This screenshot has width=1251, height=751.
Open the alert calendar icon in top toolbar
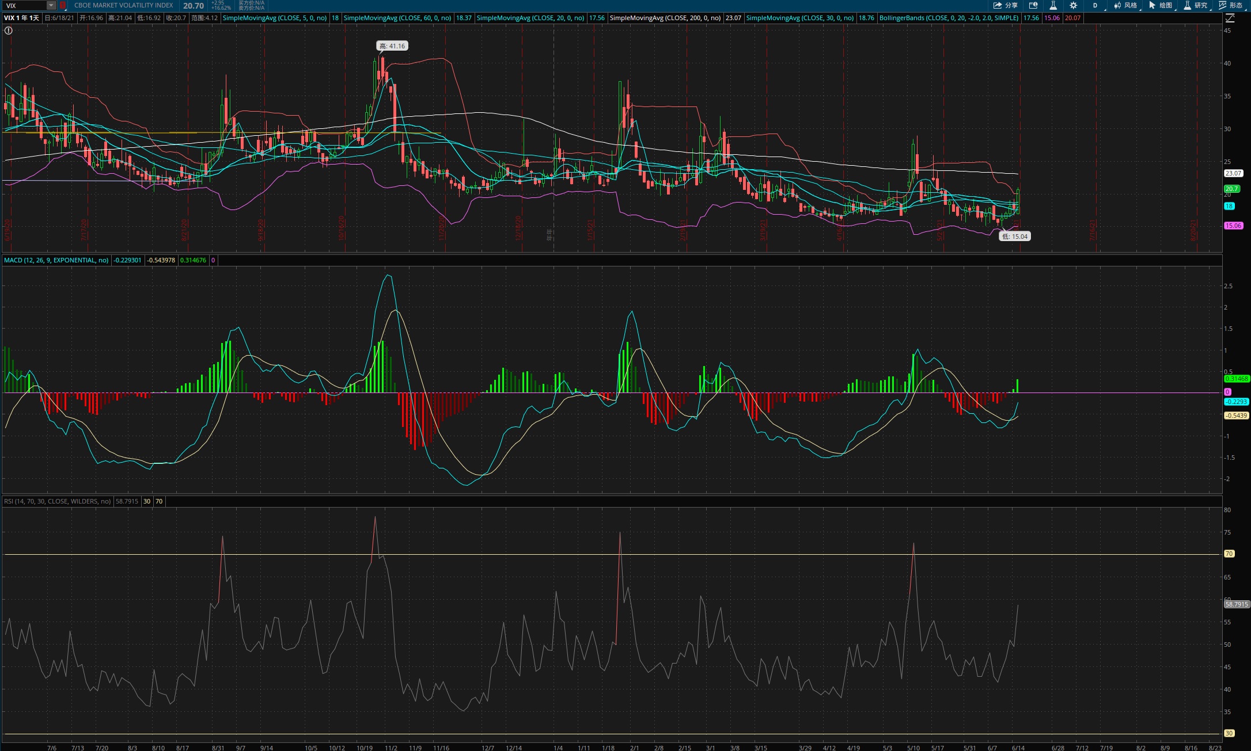click(x=1033, y=5)
